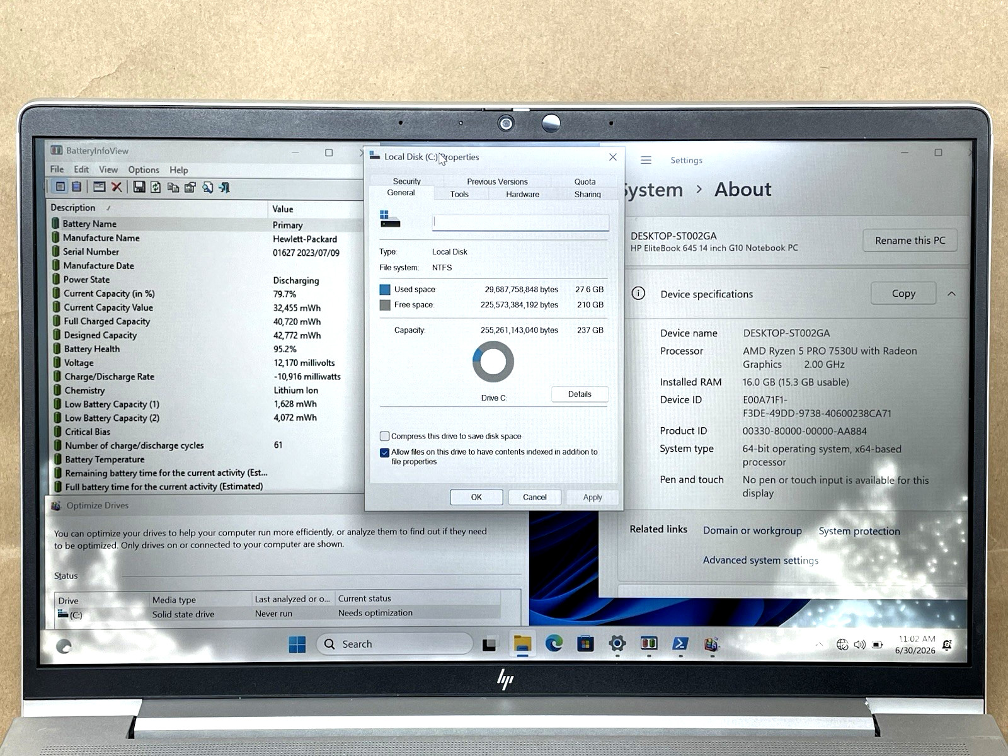Click the System breadcrumb in Settings
This screenshot has width=1008, height=756.
point(653,190)
